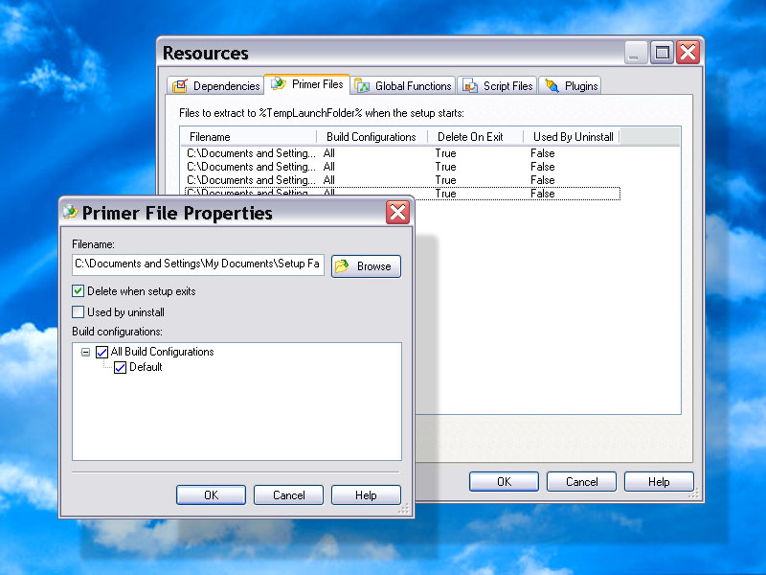Cancel the Primer File Properties dialog

pyautogui.click(x=289, y=495)
